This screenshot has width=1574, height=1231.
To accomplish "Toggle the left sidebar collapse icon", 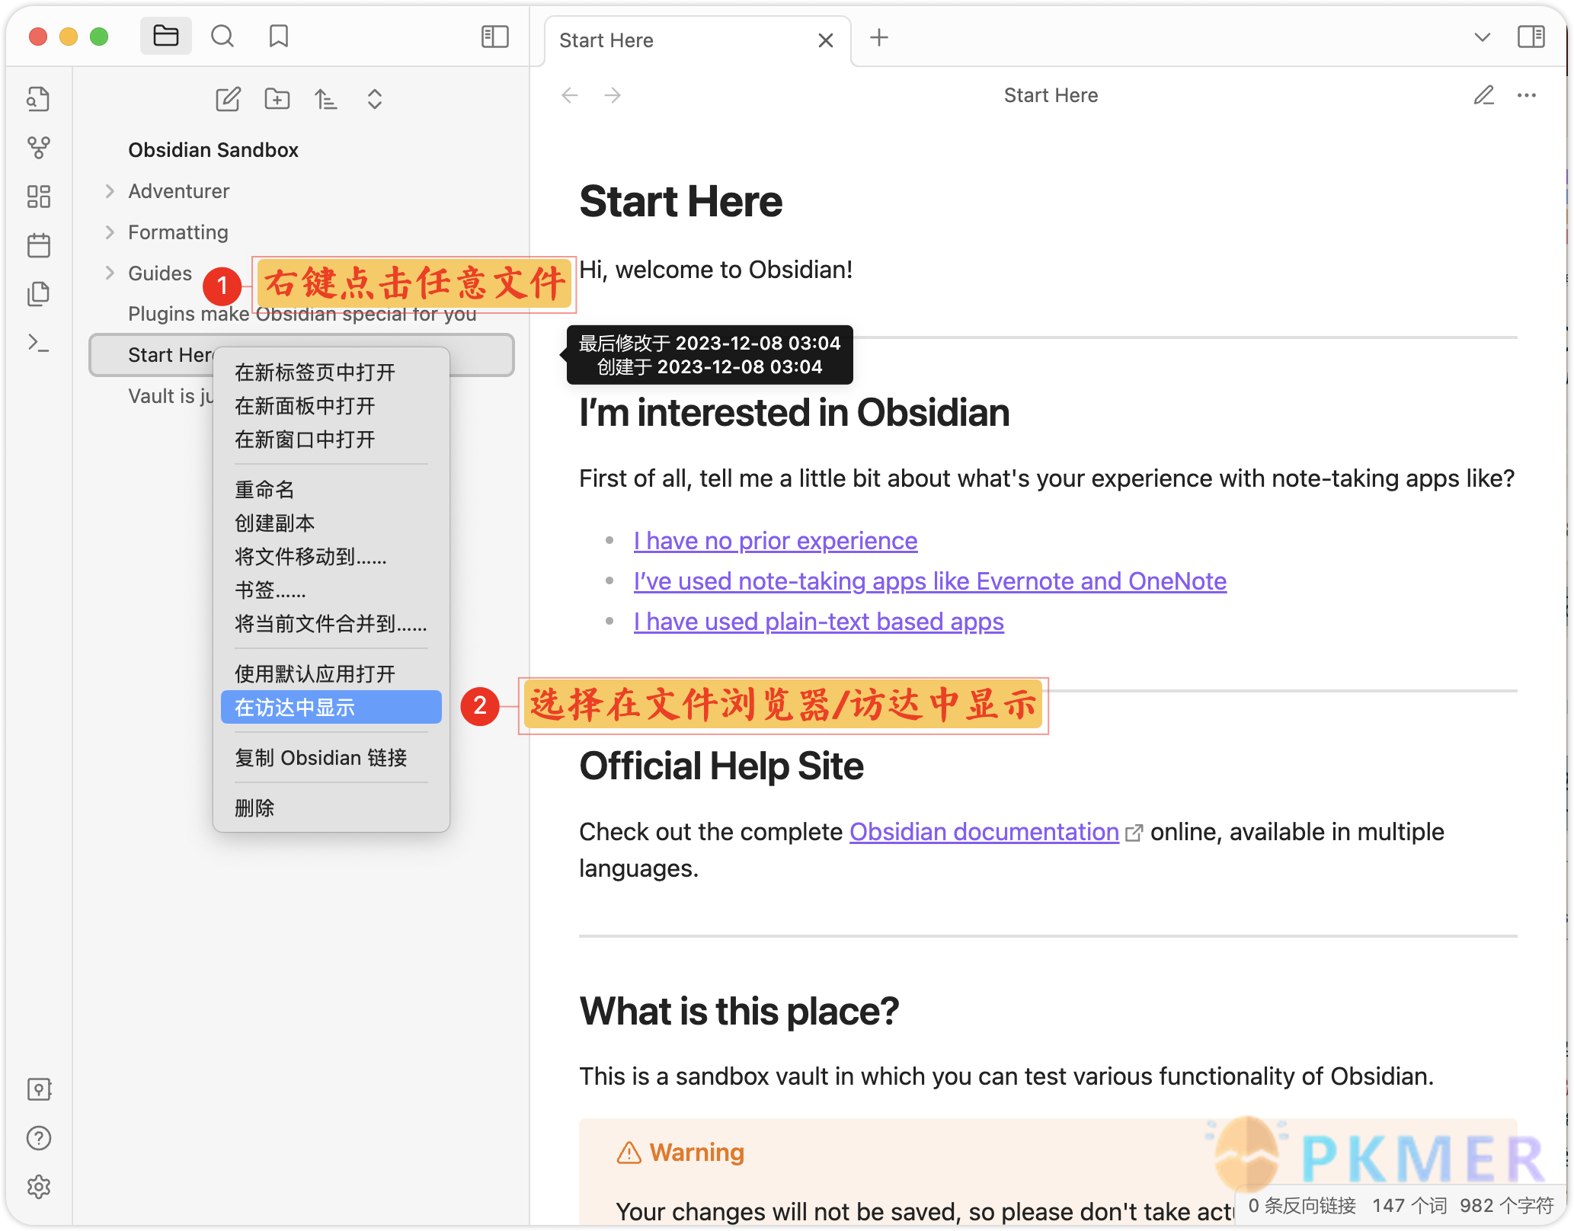I will [x=495, y=37].
